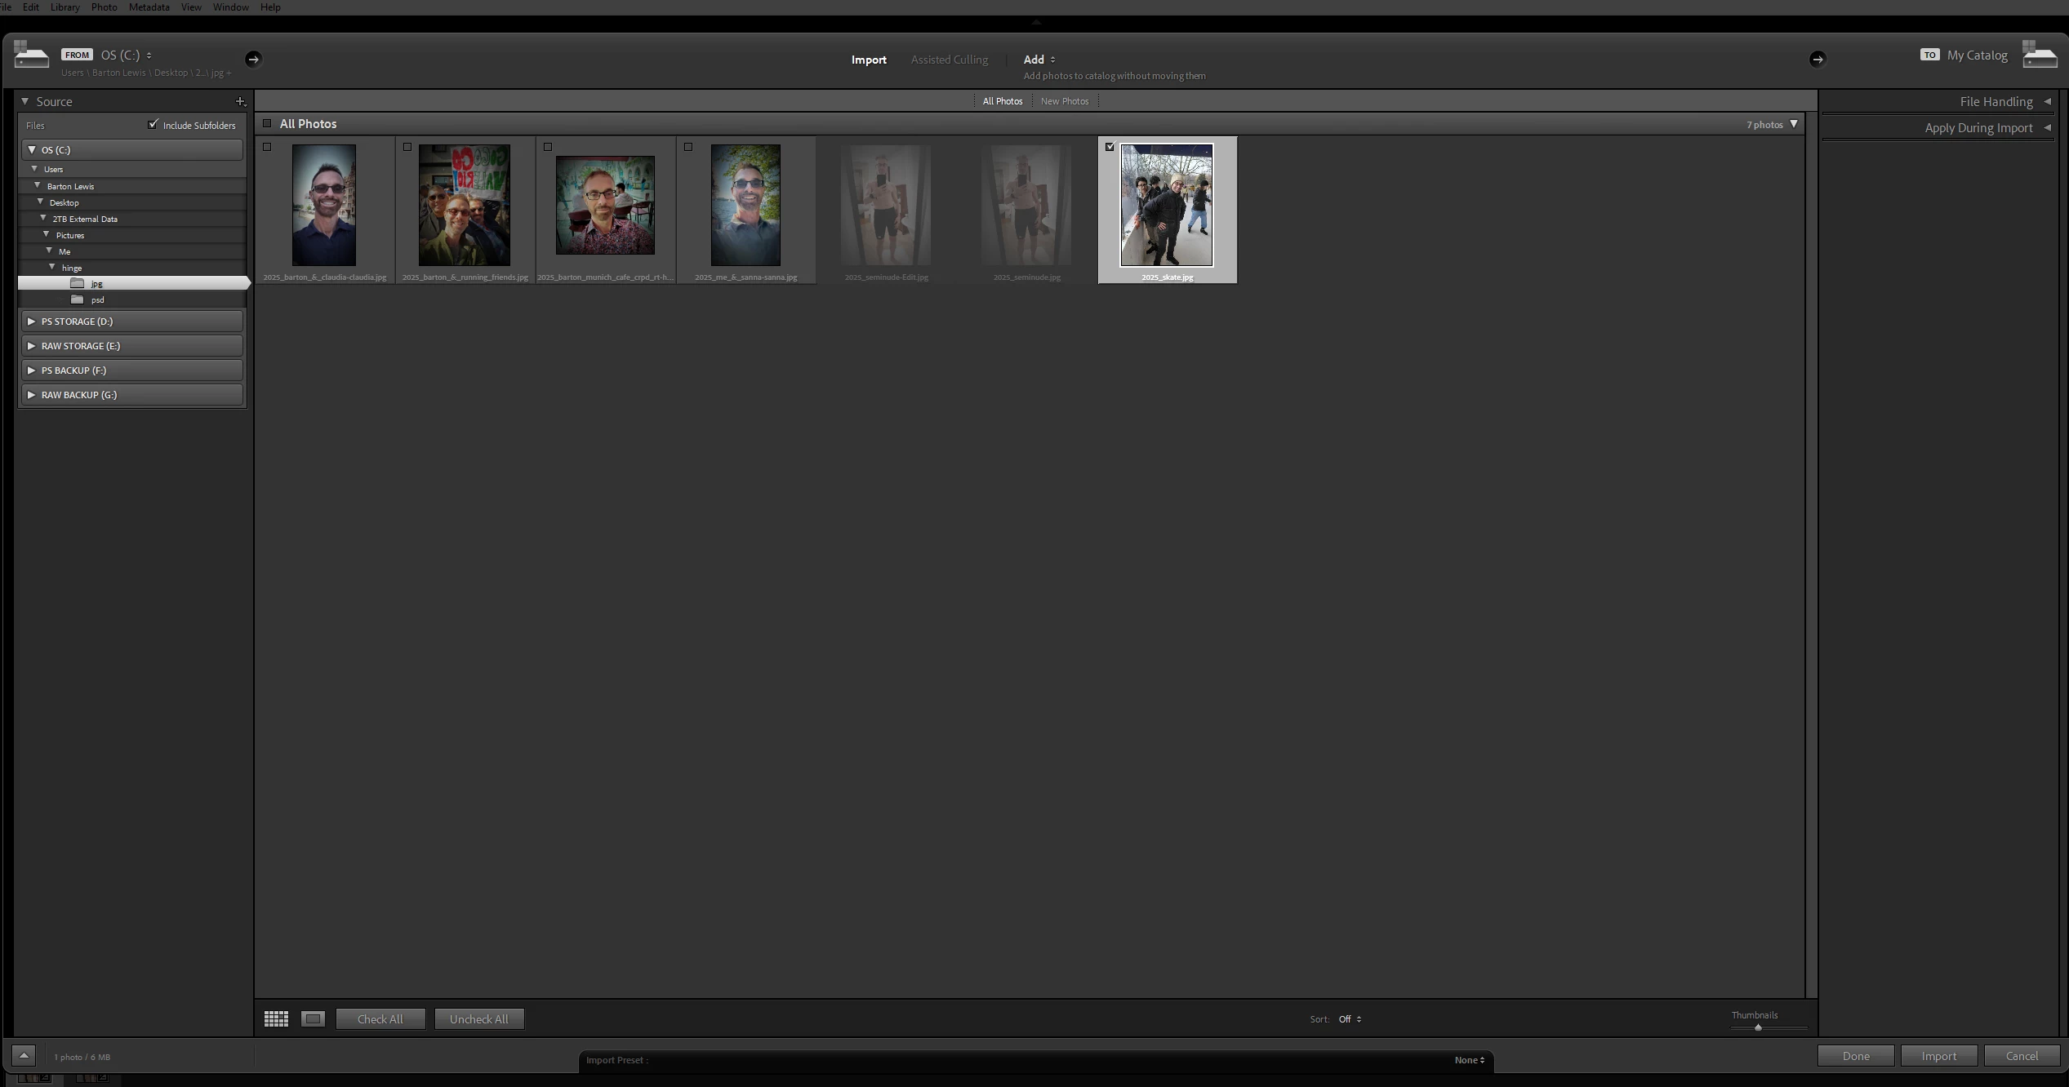
Task: Click the Import button
Action: pyautogui.click(x=1938, y=1055)
